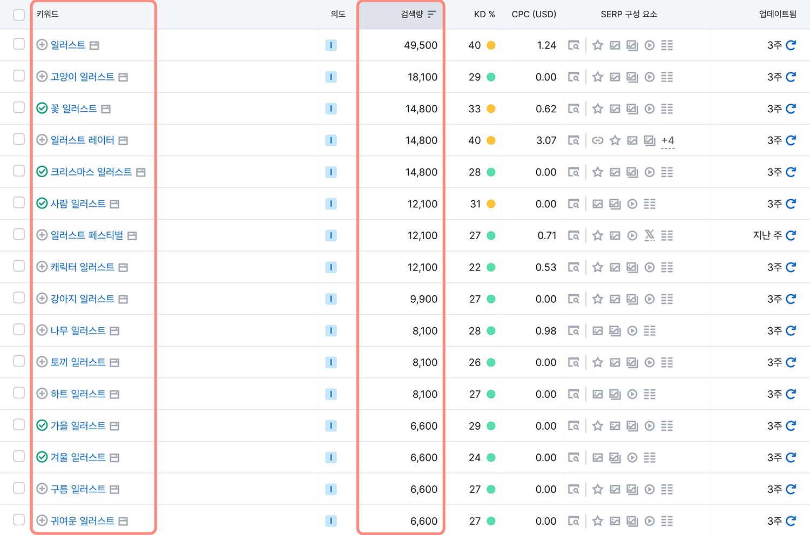Viewport: 810px width, 535px height.
Task: Tick the checkbox for 귀여운 일러스트 row
Action: click(19, 519)
